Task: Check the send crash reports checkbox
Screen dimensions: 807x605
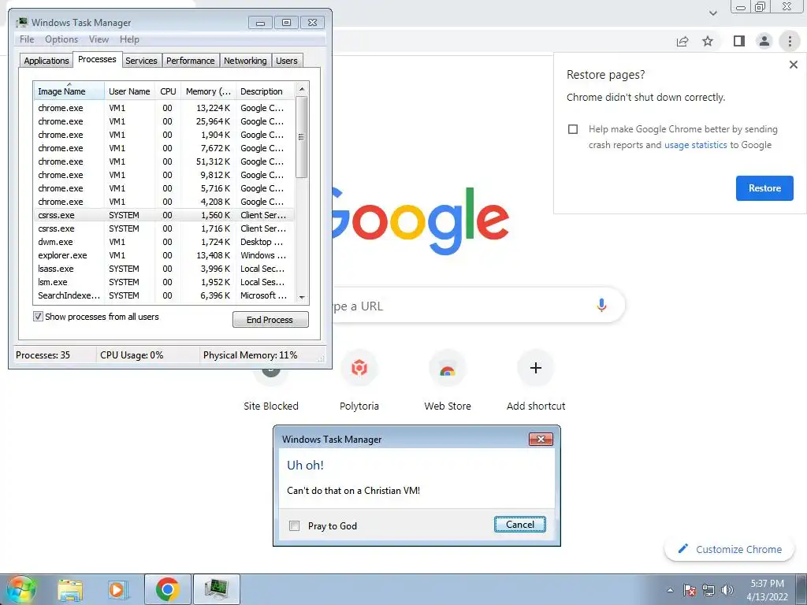Action: [x=573, y=129]
